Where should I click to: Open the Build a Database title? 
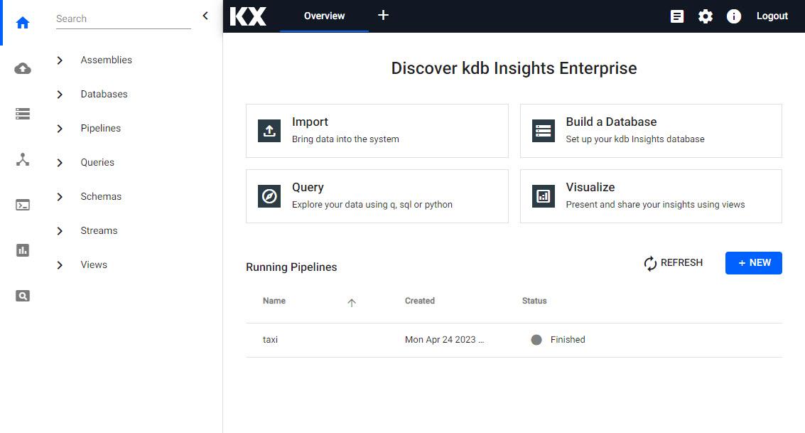(612, 122)
